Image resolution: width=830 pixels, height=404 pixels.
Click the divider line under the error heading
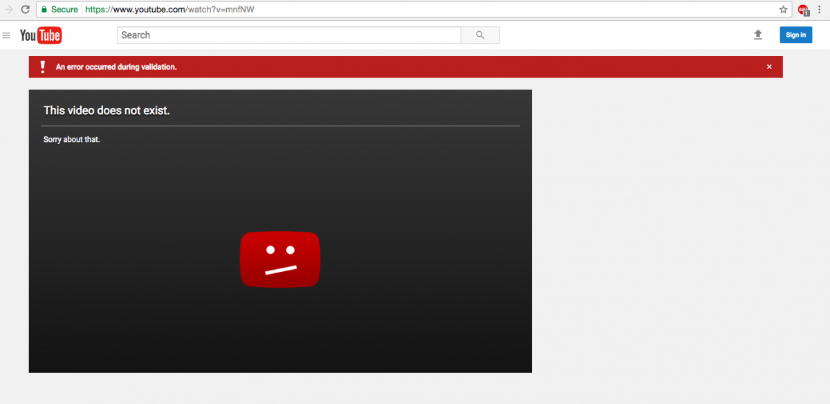coord(280,126)
